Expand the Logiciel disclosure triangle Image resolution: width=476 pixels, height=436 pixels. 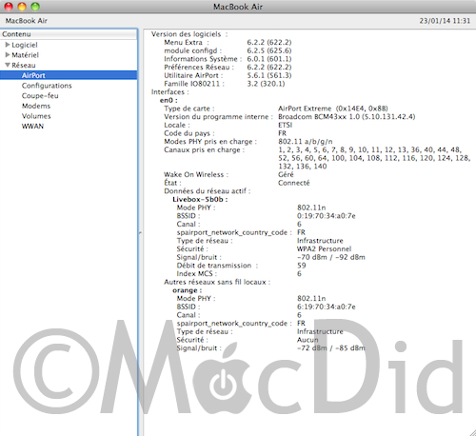[8, 45]
